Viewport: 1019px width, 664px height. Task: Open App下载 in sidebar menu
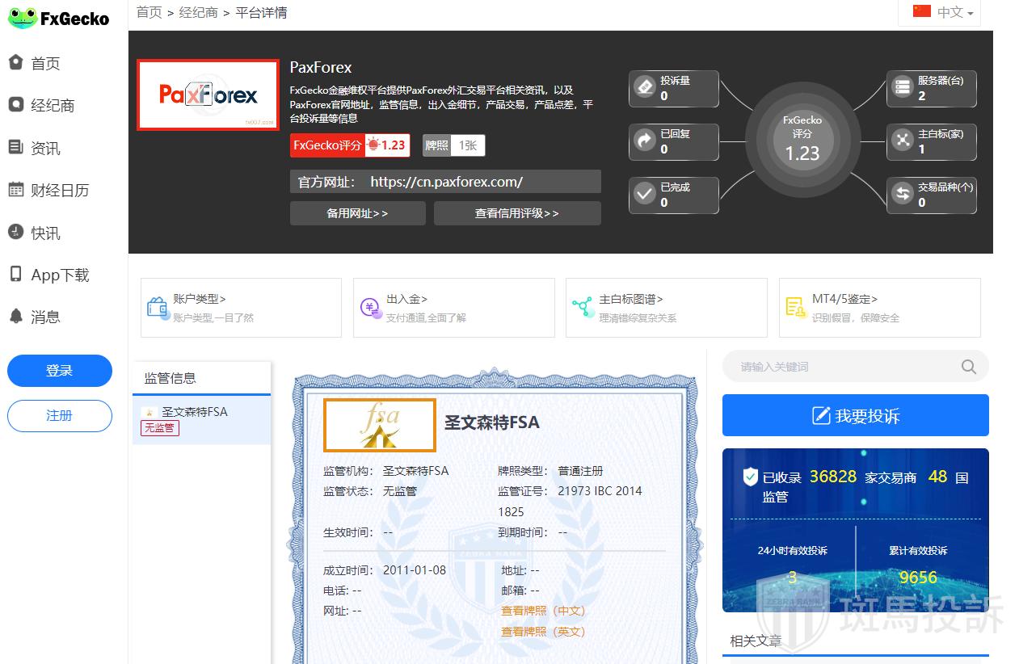[59, 275]
